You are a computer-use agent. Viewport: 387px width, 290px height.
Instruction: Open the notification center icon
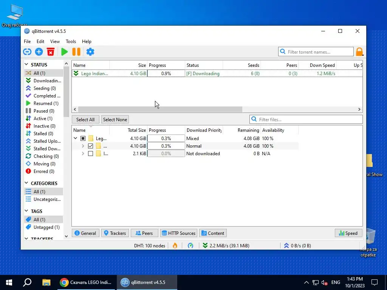(375, 282)
